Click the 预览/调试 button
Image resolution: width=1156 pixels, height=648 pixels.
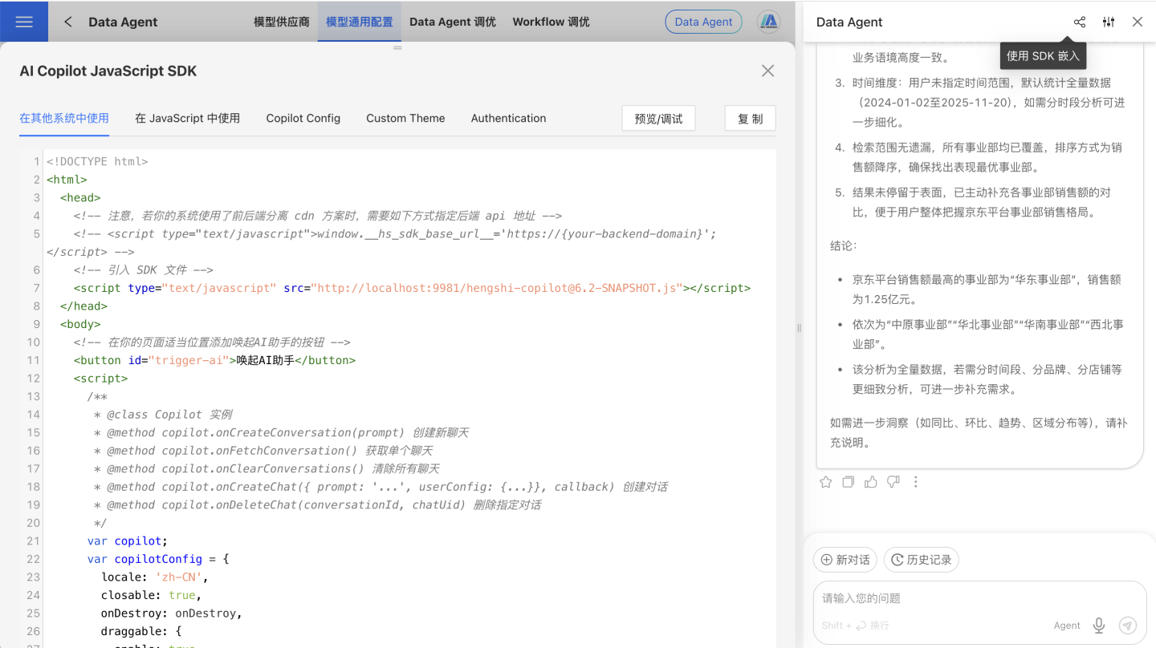click(658, 119)
